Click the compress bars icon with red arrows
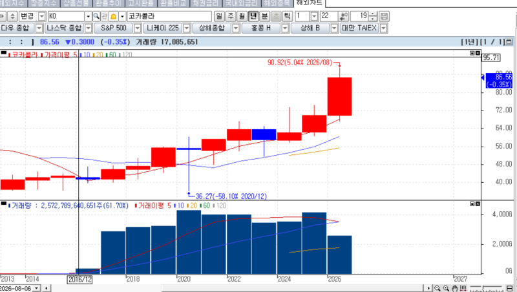 [x=463, y=288]
